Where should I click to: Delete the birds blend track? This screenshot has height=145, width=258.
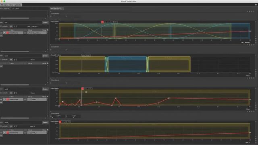point(45,56)
